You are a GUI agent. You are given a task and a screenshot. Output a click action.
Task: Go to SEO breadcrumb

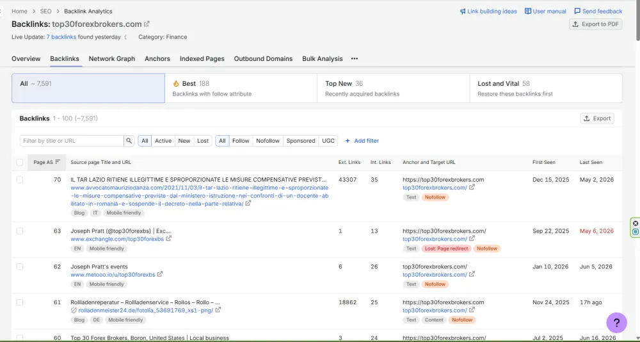(x=45, y=11)
